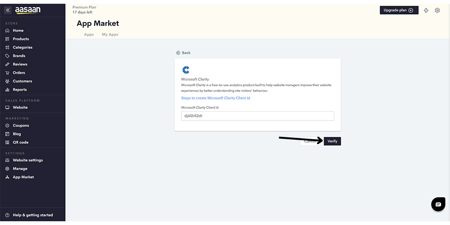Image resolution: width=450 pixels, height=225 pixels.
Task: Open the lightning bolt quick actions icon
Action: [426, 10]
